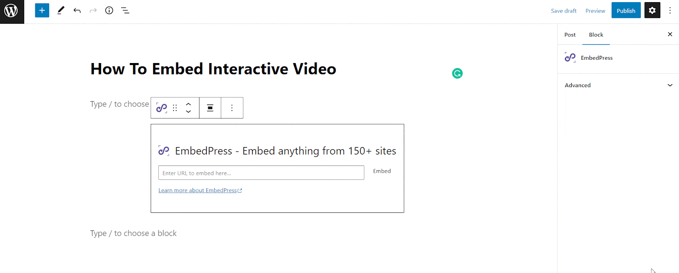Grab the block drag handle
This screenshot has width=679, height=273.
175,108
